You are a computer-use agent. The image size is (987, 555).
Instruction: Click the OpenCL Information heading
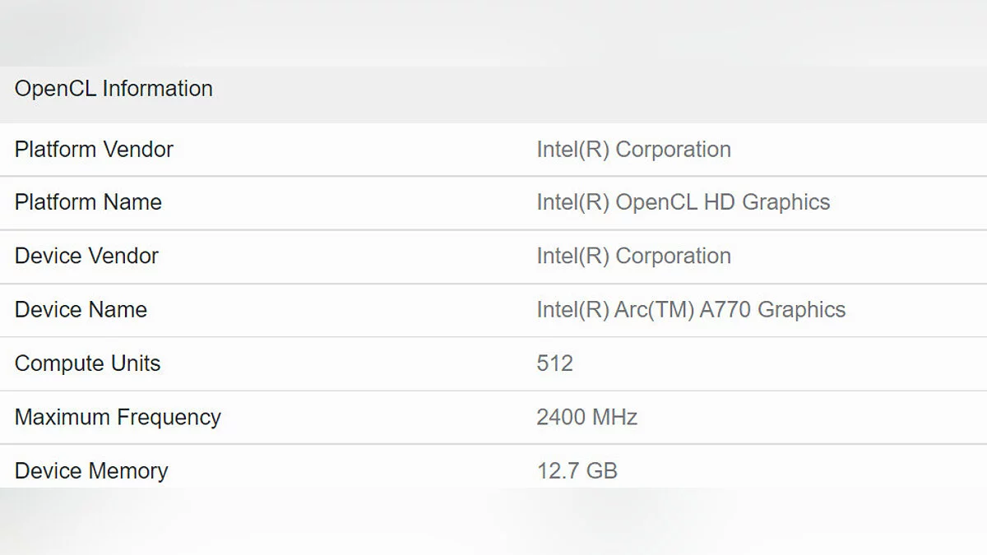point(114,89)
